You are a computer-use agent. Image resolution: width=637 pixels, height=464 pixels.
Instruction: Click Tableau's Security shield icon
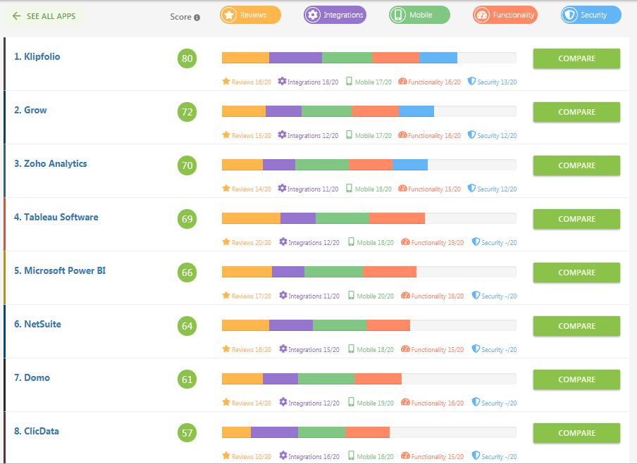(x=476, y=242)
